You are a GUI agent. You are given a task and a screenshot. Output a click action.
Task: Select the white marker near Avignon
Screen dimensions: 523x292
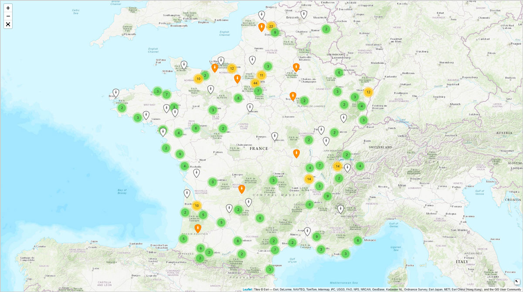307,232
